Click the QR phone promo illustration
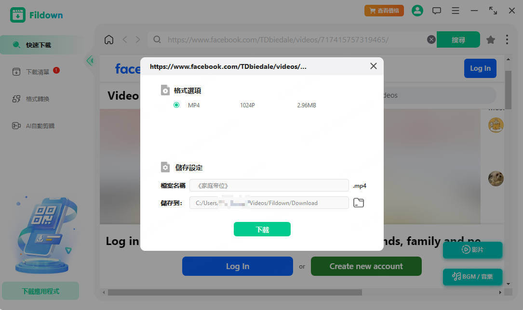Viewport: 523px width, 310px height. [x=46, y=235]
